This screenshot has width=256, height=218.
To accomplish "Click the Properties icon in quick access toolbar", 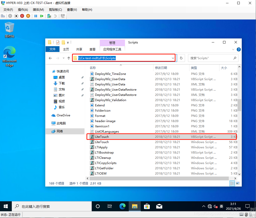I will [x=58, y=42].
